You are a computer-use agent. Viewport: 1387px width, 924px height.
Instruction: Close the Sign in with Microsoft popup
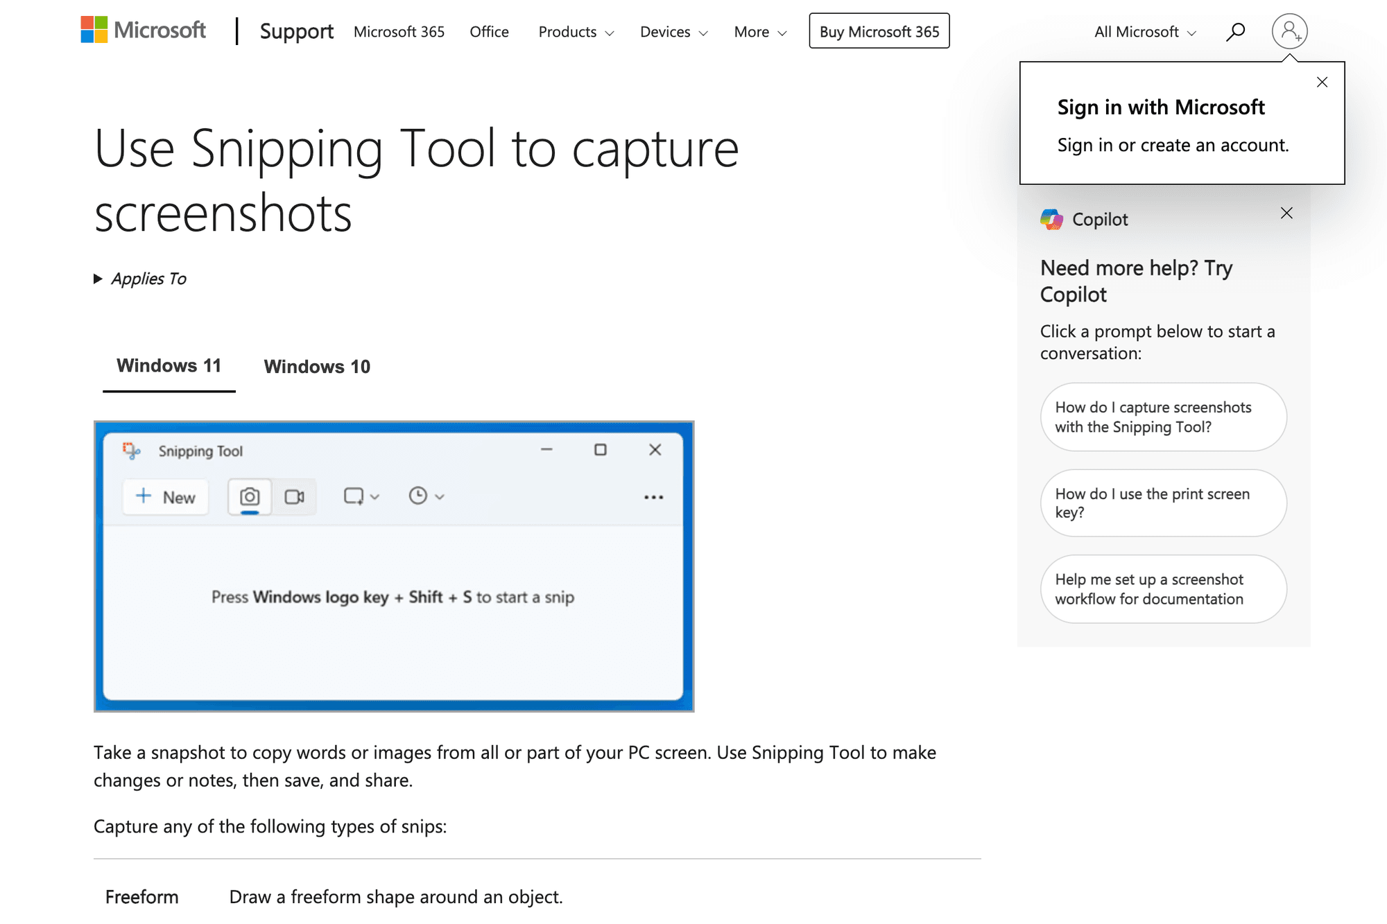point(1322,82)
